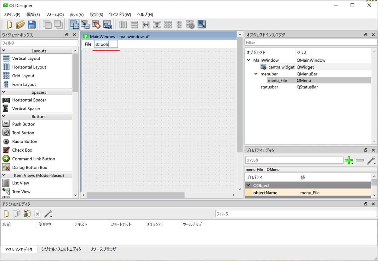Collapse menubar node in object inspector
The width and height of the screenshot is (378, 261).
coord(256,74)
